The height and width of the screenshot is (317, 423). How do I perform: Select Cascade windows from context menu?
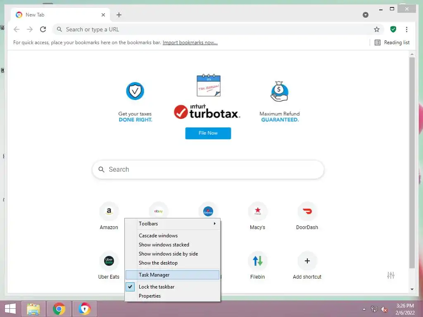(173, 236)
